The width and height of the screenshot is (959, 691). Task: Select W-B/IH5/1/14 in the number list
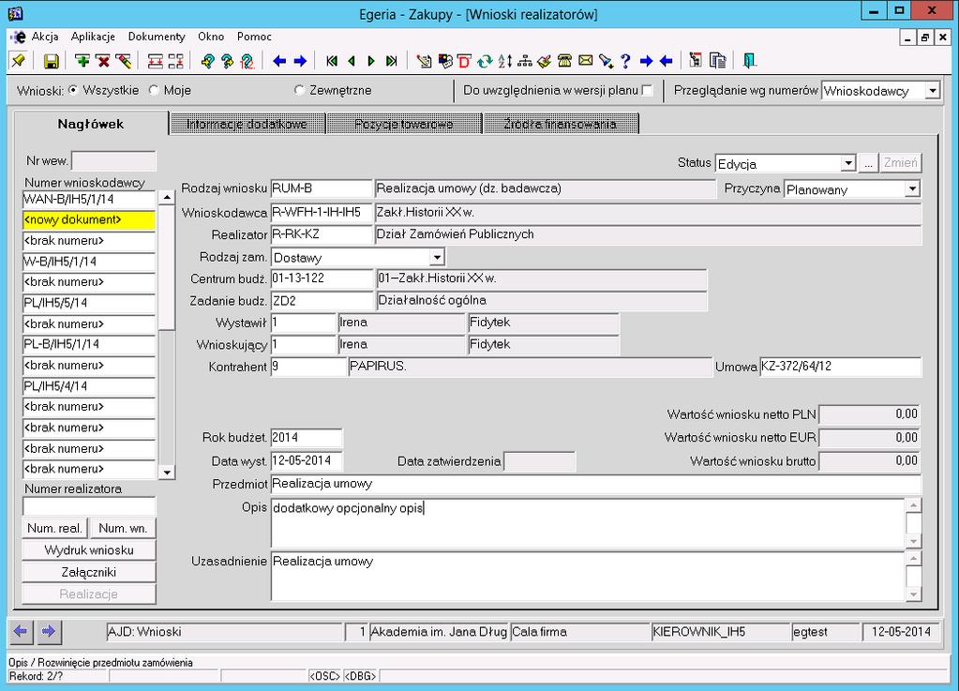pyautogui.click(x=89, y=261)
